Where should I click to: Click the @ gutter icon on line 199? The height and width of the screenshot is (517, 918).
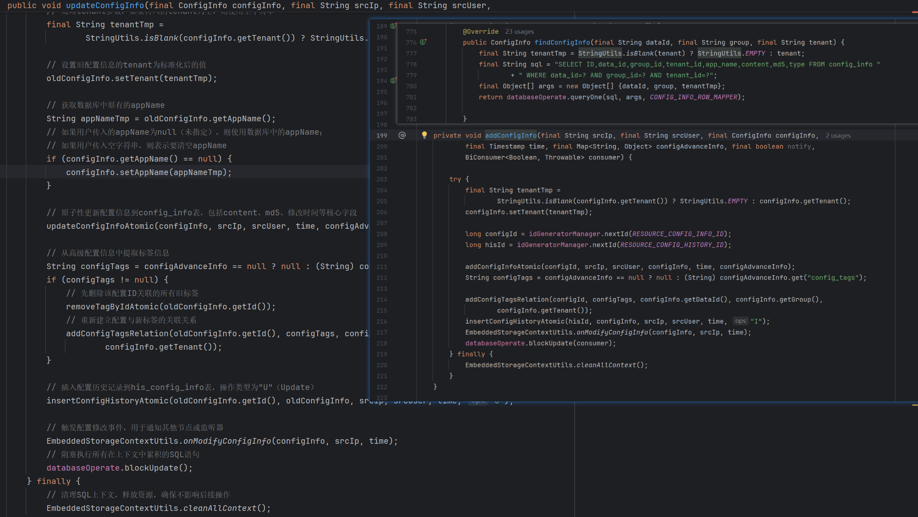[x=402, y=135]
